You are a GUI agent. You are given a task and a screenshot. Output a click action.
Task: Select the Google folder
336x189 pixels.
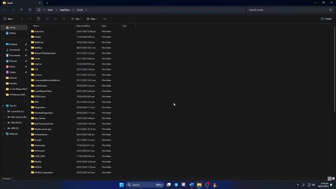click(38, 140)
